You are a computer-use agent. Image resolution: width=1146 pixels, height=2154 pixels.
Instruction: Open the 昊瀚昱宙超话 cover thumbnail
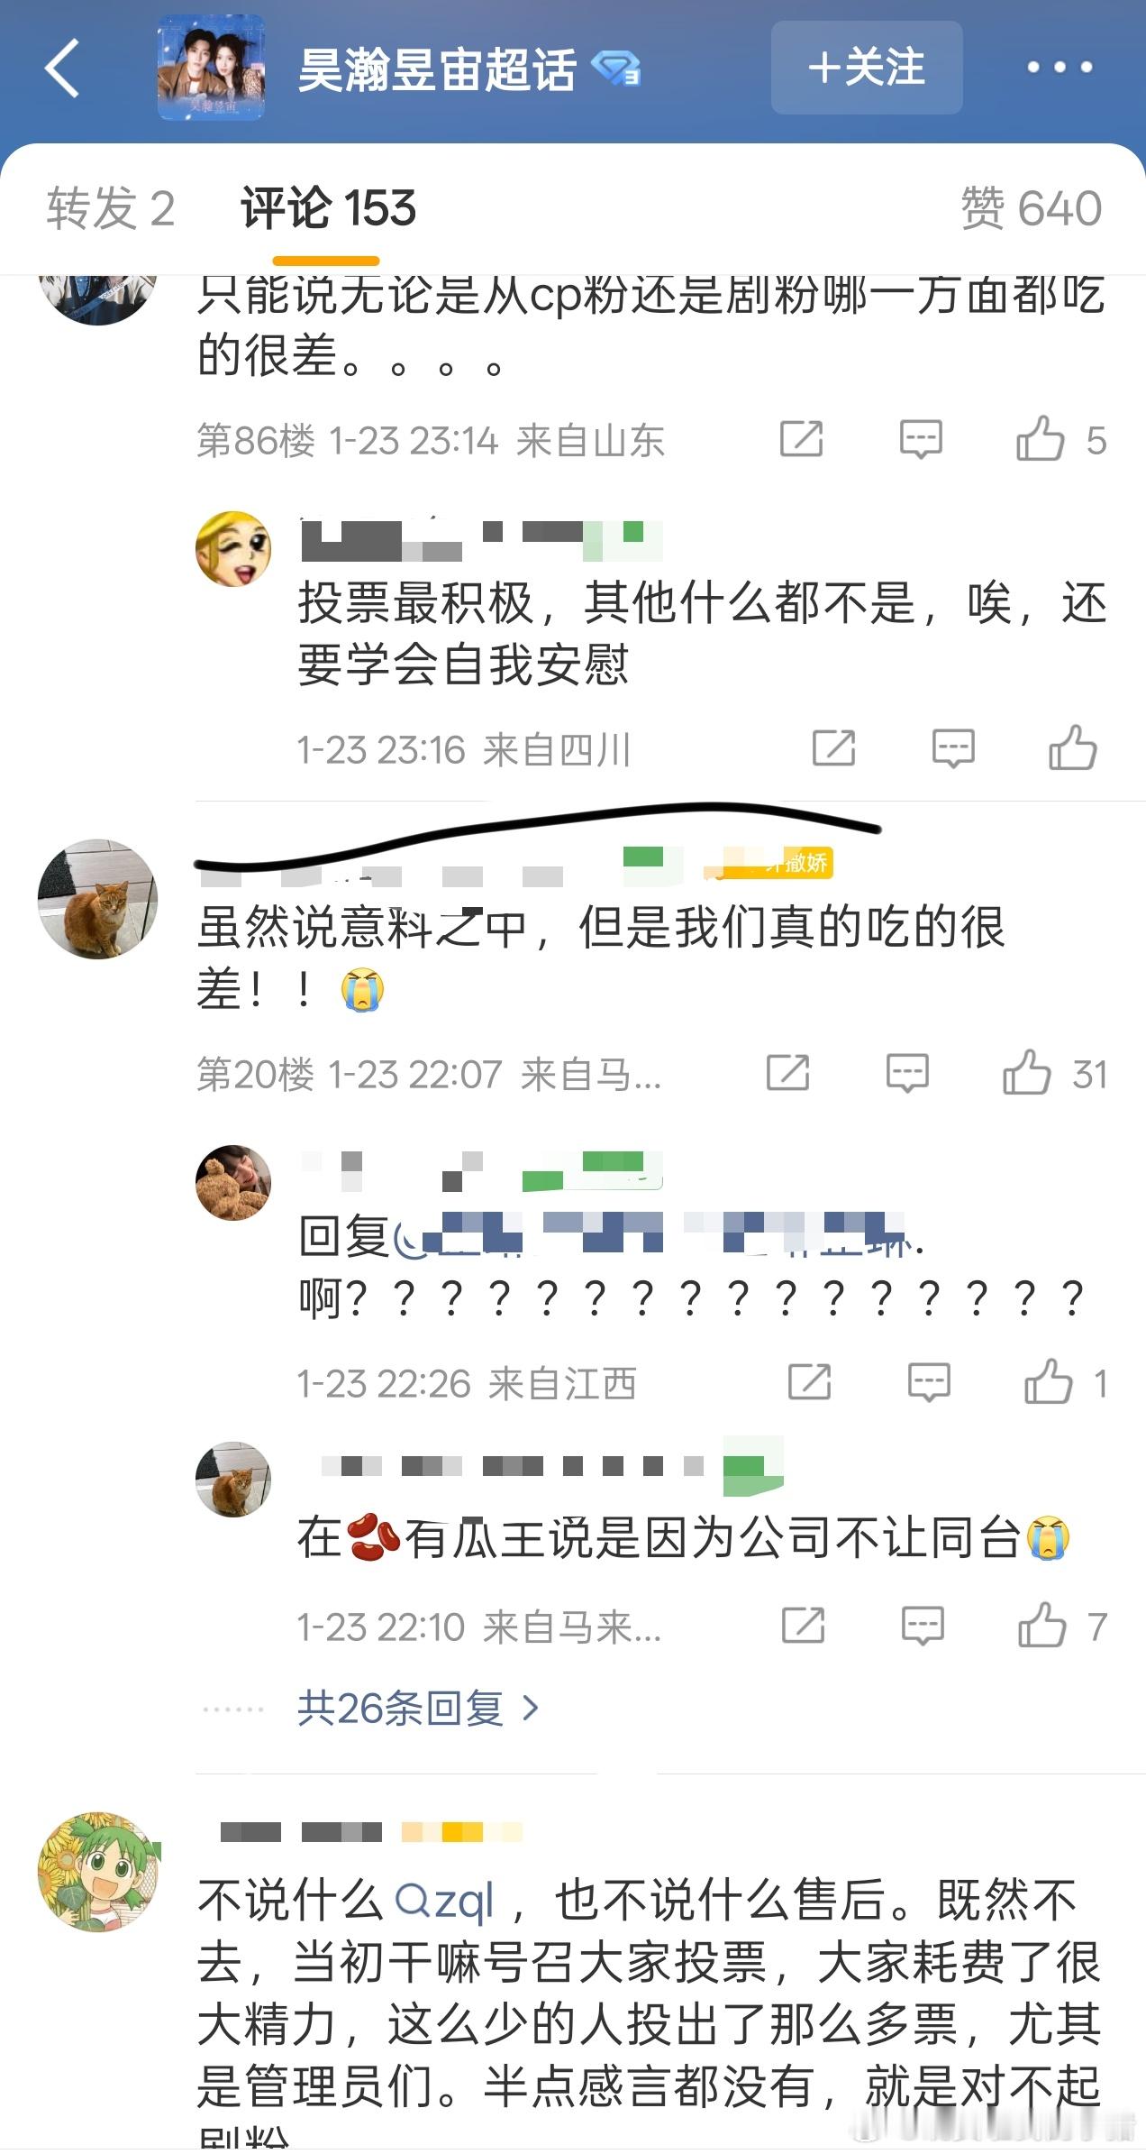point(211,68)
